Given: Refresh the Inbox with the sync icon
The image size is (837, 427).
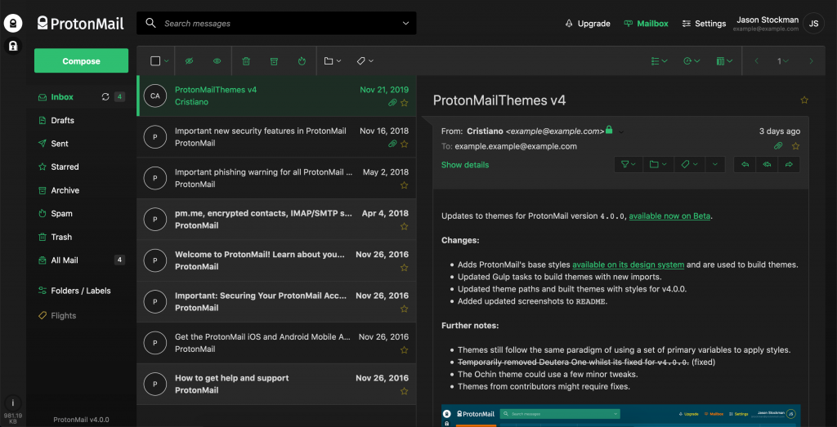Looking at the screenshot, I should [x=105, y=96].
